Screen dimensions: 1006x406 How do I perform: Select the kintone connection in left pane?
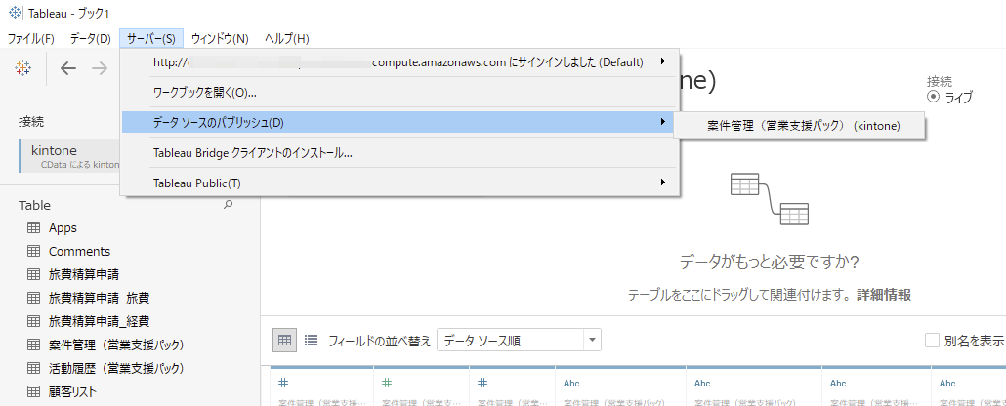(70, 156)
